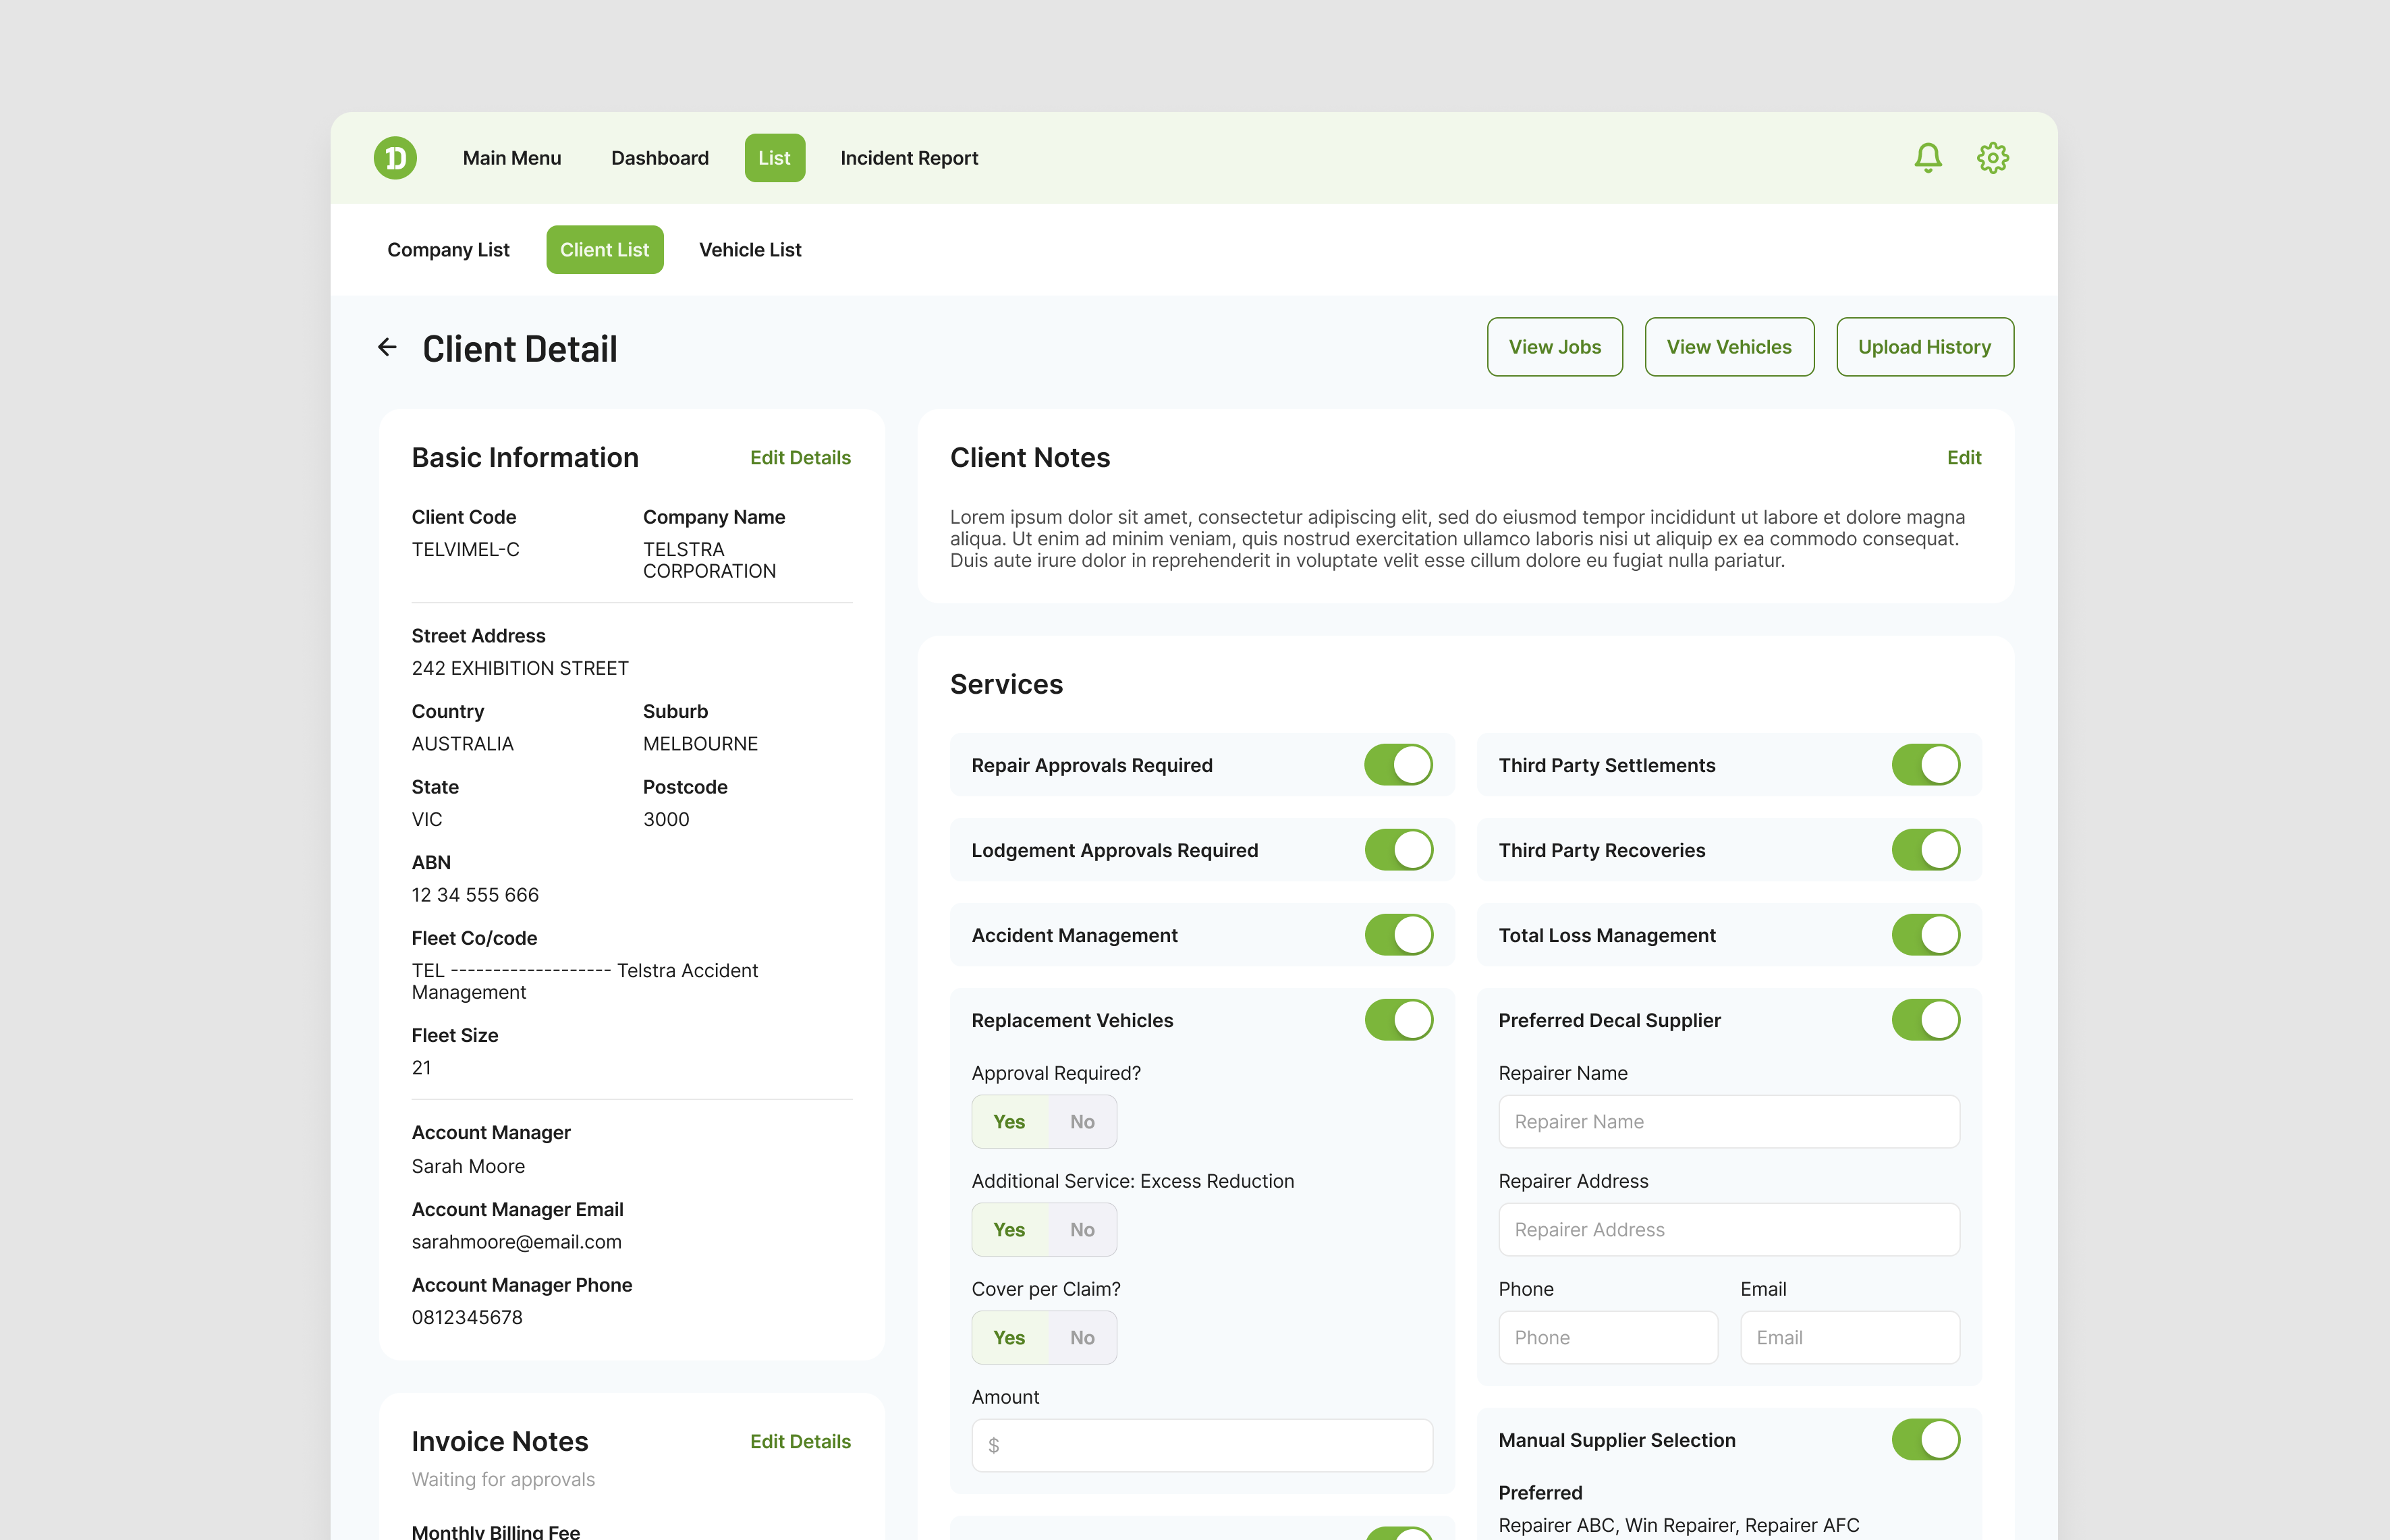2390x1540 pixels.
Task: Select Yes for Approval Required
Action: [x=1009, y=1122]
